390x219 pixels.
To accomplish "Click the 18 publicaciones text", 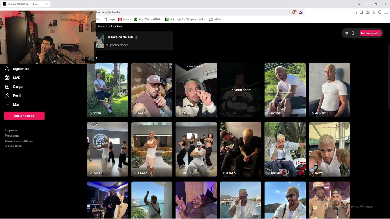I will tap(117, 45).
